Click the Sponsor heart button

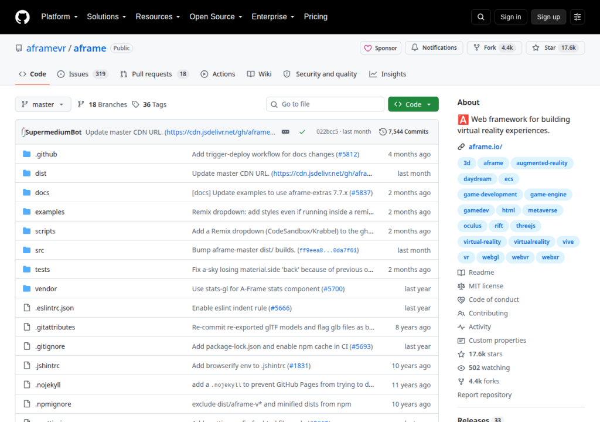(380, 48)
